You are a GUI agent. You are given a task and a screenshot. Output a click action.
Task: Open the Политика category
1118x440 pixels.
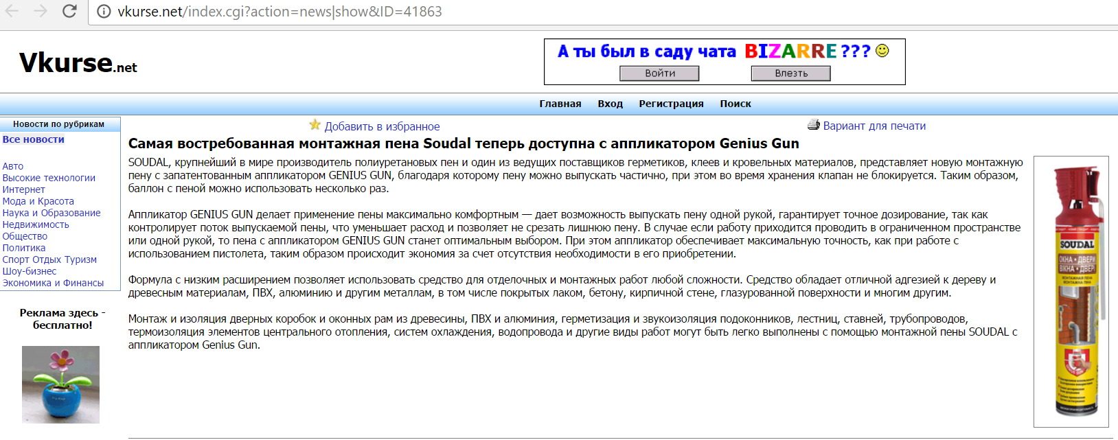point(24,248)
